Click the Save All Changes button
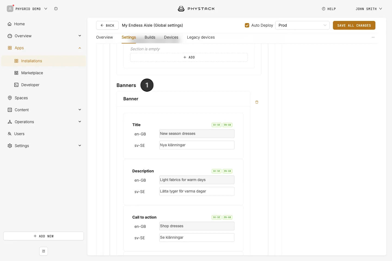The height and width of the screenshot is (261, 392). pos(354,25)
